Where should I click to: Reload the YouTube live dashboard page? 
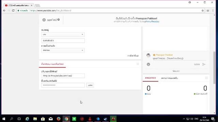[13, 11]
